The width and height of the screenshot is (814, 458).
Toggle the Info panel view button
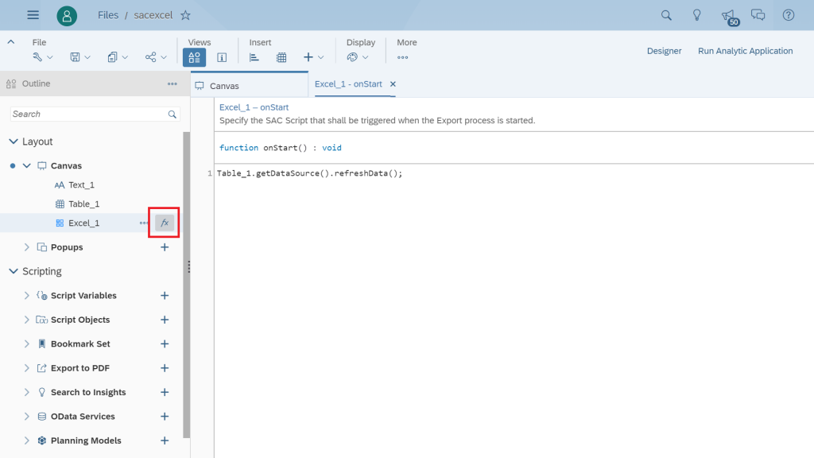coord(222,57)
